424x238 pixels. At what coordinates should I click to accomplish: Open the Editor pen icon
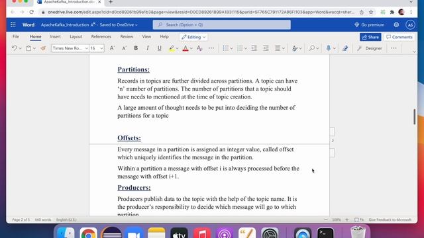(x=345, y=48)
